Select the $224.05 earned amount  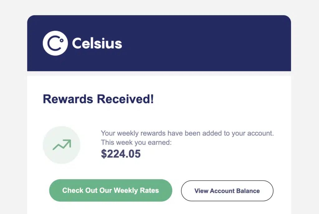[121, 154]
